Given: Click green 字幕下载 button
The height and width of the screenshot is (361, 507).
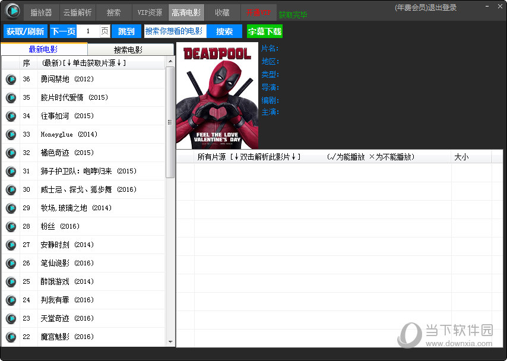Looking at the screenshot, I should coord(265,31).
